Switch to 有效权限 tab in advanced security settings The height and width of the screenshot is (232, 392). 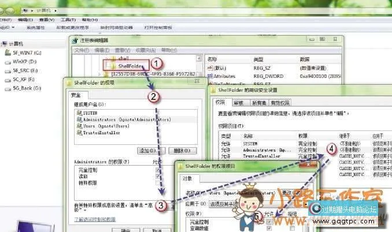[280, 103]
